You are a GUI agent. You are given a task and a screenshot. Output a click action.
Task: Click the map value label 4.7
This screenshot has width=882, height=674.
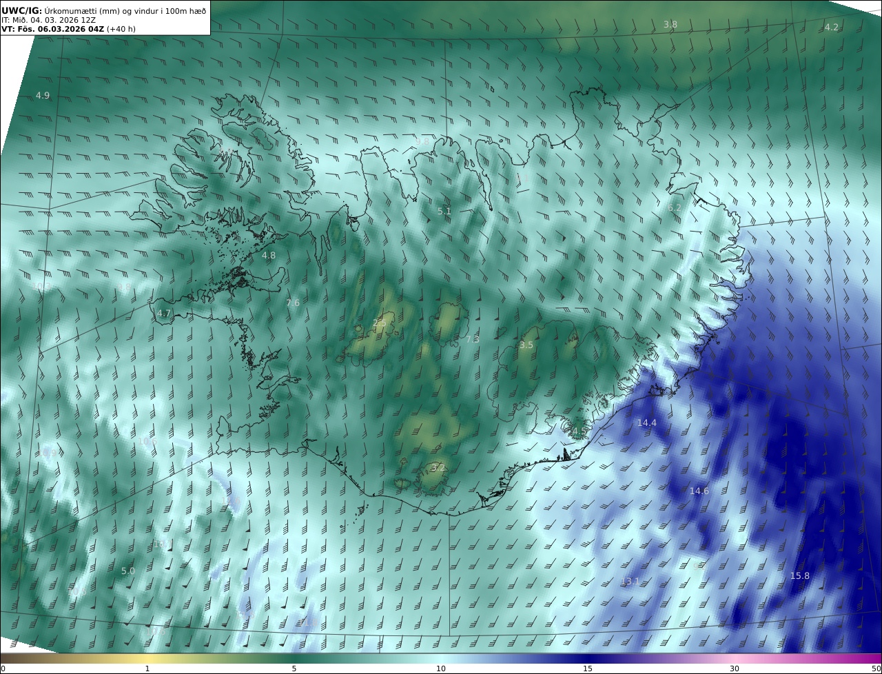[x=164, y=314]
